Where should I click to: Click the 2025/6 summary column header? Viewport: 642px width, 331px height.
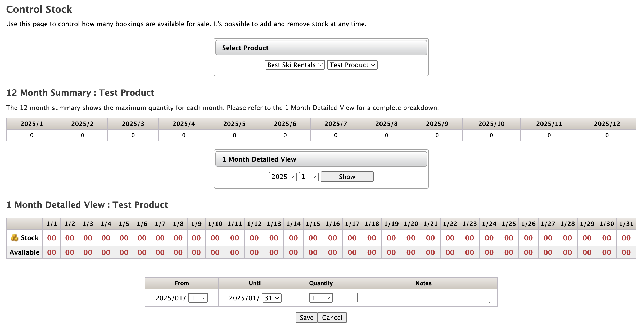pyautogui.click(x=285, y=124)
